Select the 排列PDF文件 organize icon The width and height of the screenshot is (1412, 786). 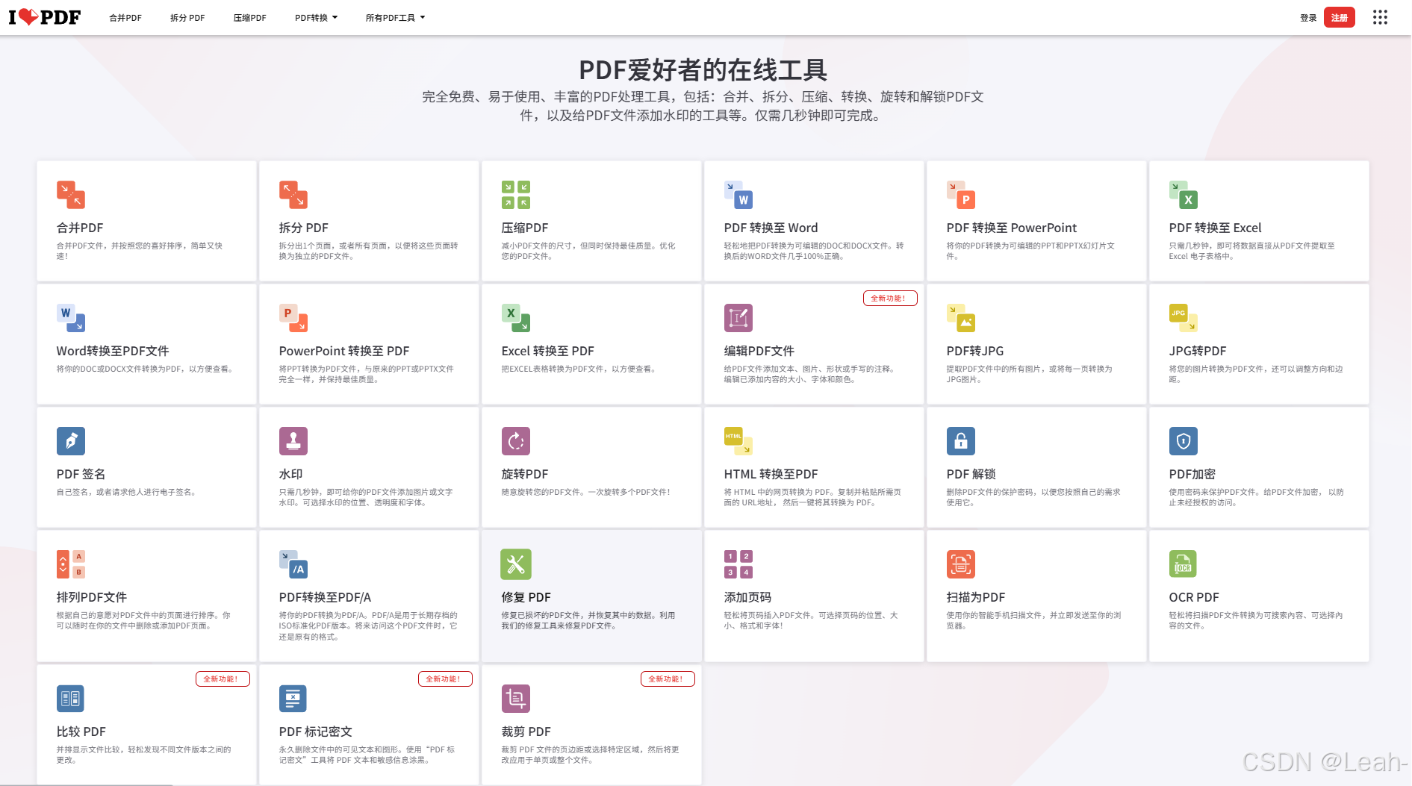point(71,564)
